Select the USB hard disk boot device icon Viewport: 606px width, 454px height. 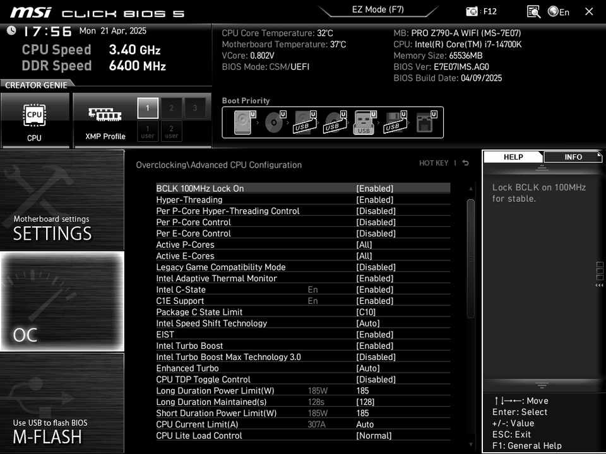306,122
